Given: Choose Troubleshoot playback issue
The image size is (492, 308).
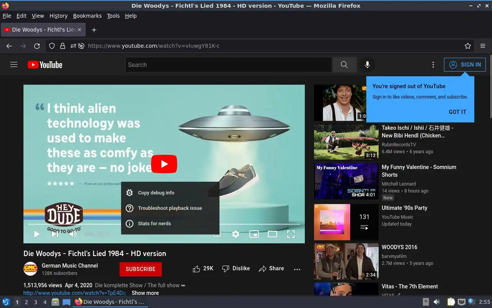Looking at the screenshot, I should (170, 208).
